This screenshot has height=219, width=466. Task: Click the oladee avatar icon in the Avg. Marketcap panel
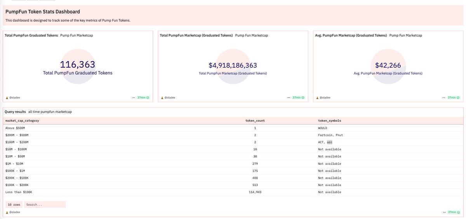[x=317, y=97]
